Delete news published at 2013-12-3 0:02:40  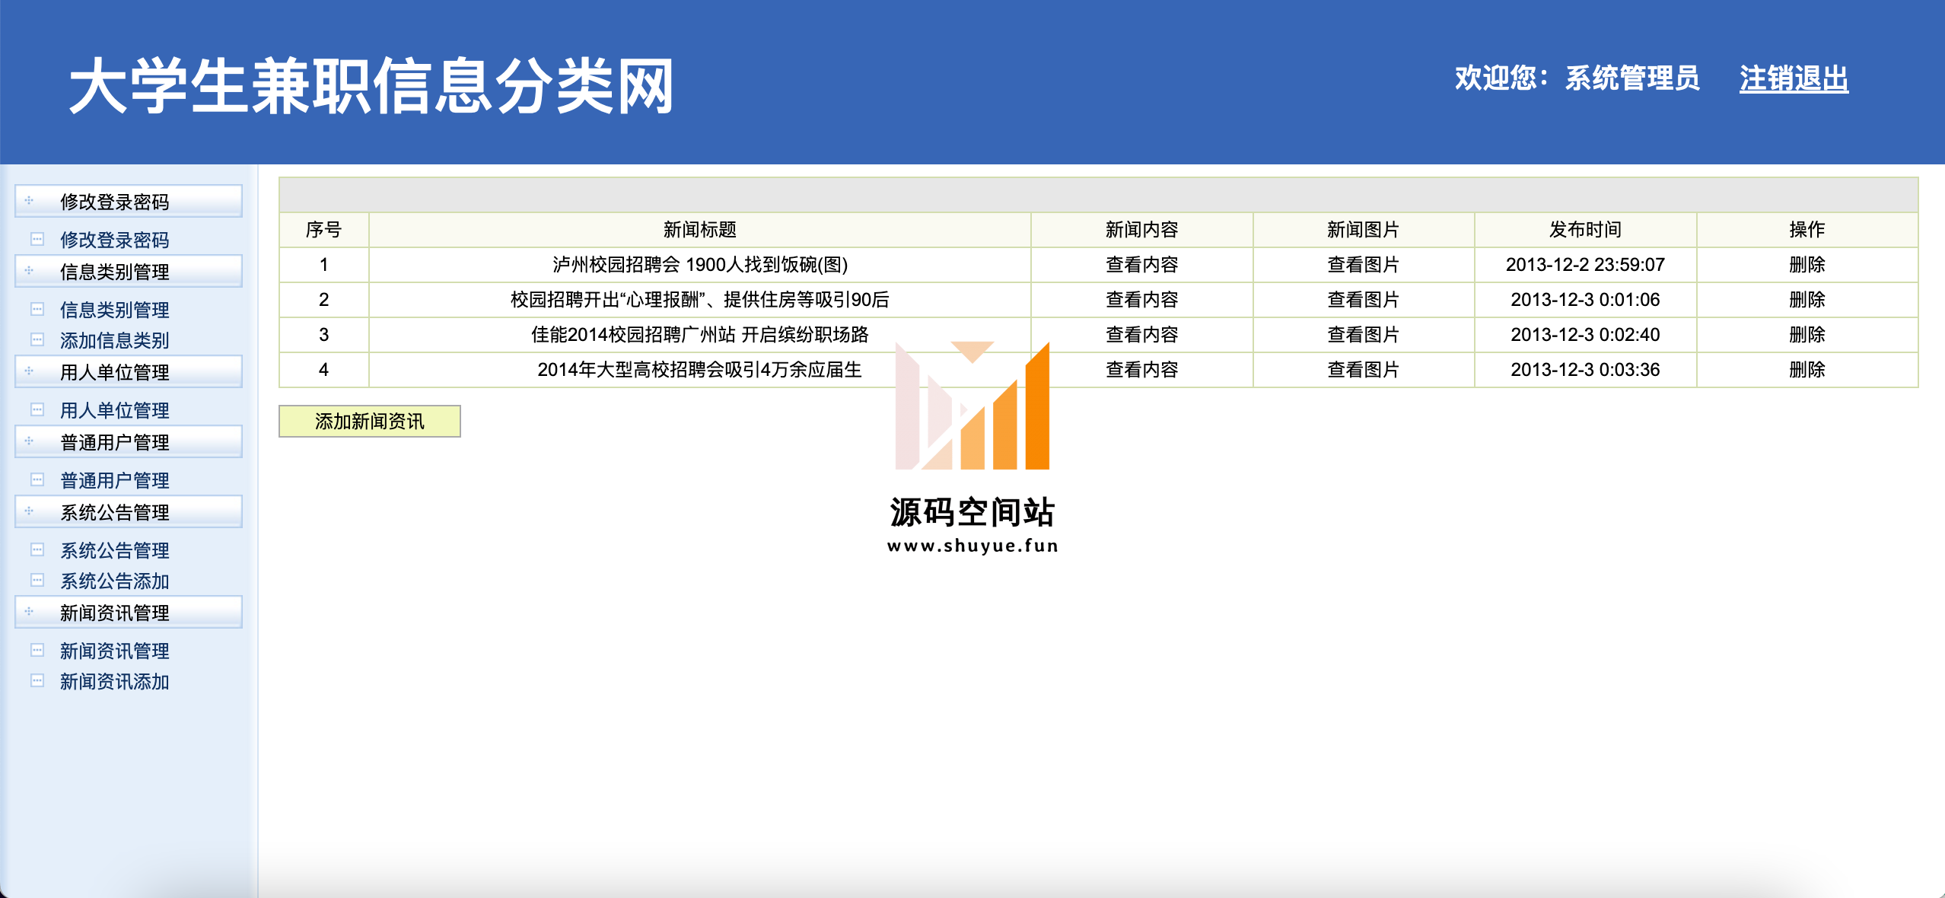[1807, 335]
